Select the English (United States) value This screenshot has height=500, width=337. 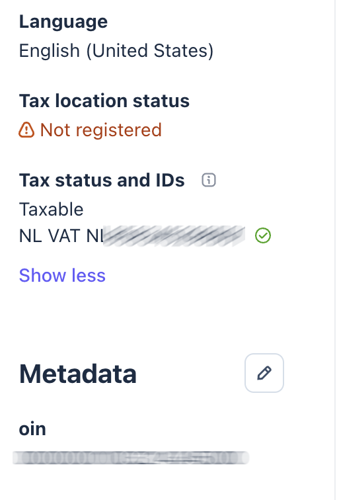coord(116,51)
